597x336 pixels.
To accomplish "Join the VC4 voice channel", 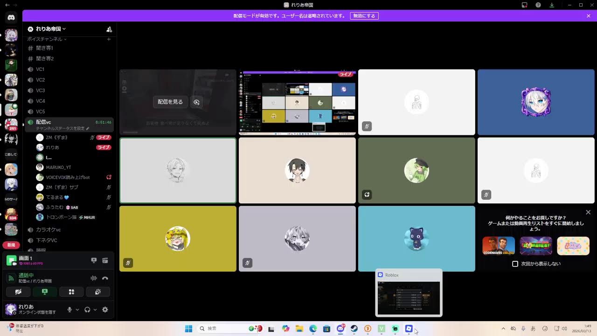I will (x=69, y=101).
